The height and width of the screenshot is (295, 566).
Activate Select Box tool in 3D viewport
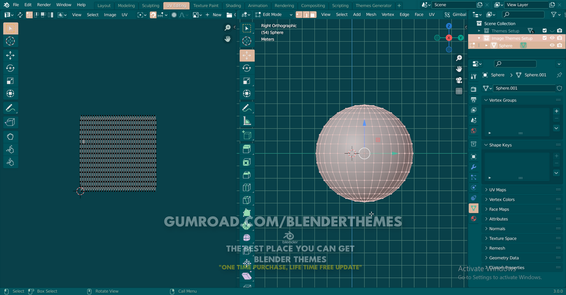tap(247, 28)
